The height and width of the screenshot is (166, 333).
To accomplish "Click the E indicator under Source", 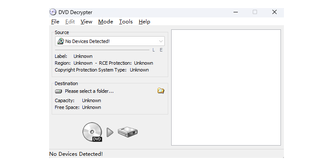I will (x=161, y=50).
